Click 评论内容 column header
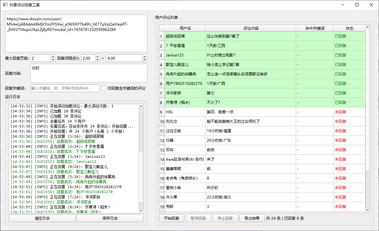This screenshot has width=379, height=231. [251, 28]
